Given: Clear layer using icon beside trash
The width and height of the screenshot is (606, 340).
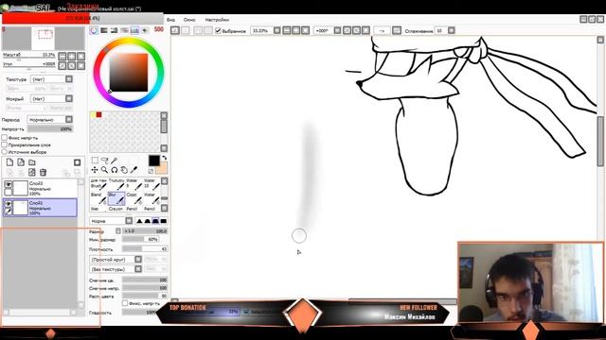Looking at the screenshot, I should click(x=32, y=172).
